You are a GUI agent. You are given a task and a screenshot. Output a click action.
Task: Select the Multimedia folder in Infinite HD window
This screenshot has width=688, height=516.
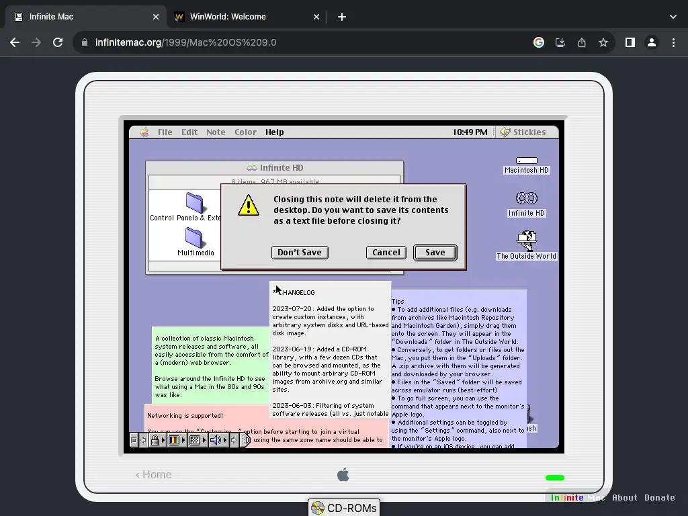coord(196,242)
